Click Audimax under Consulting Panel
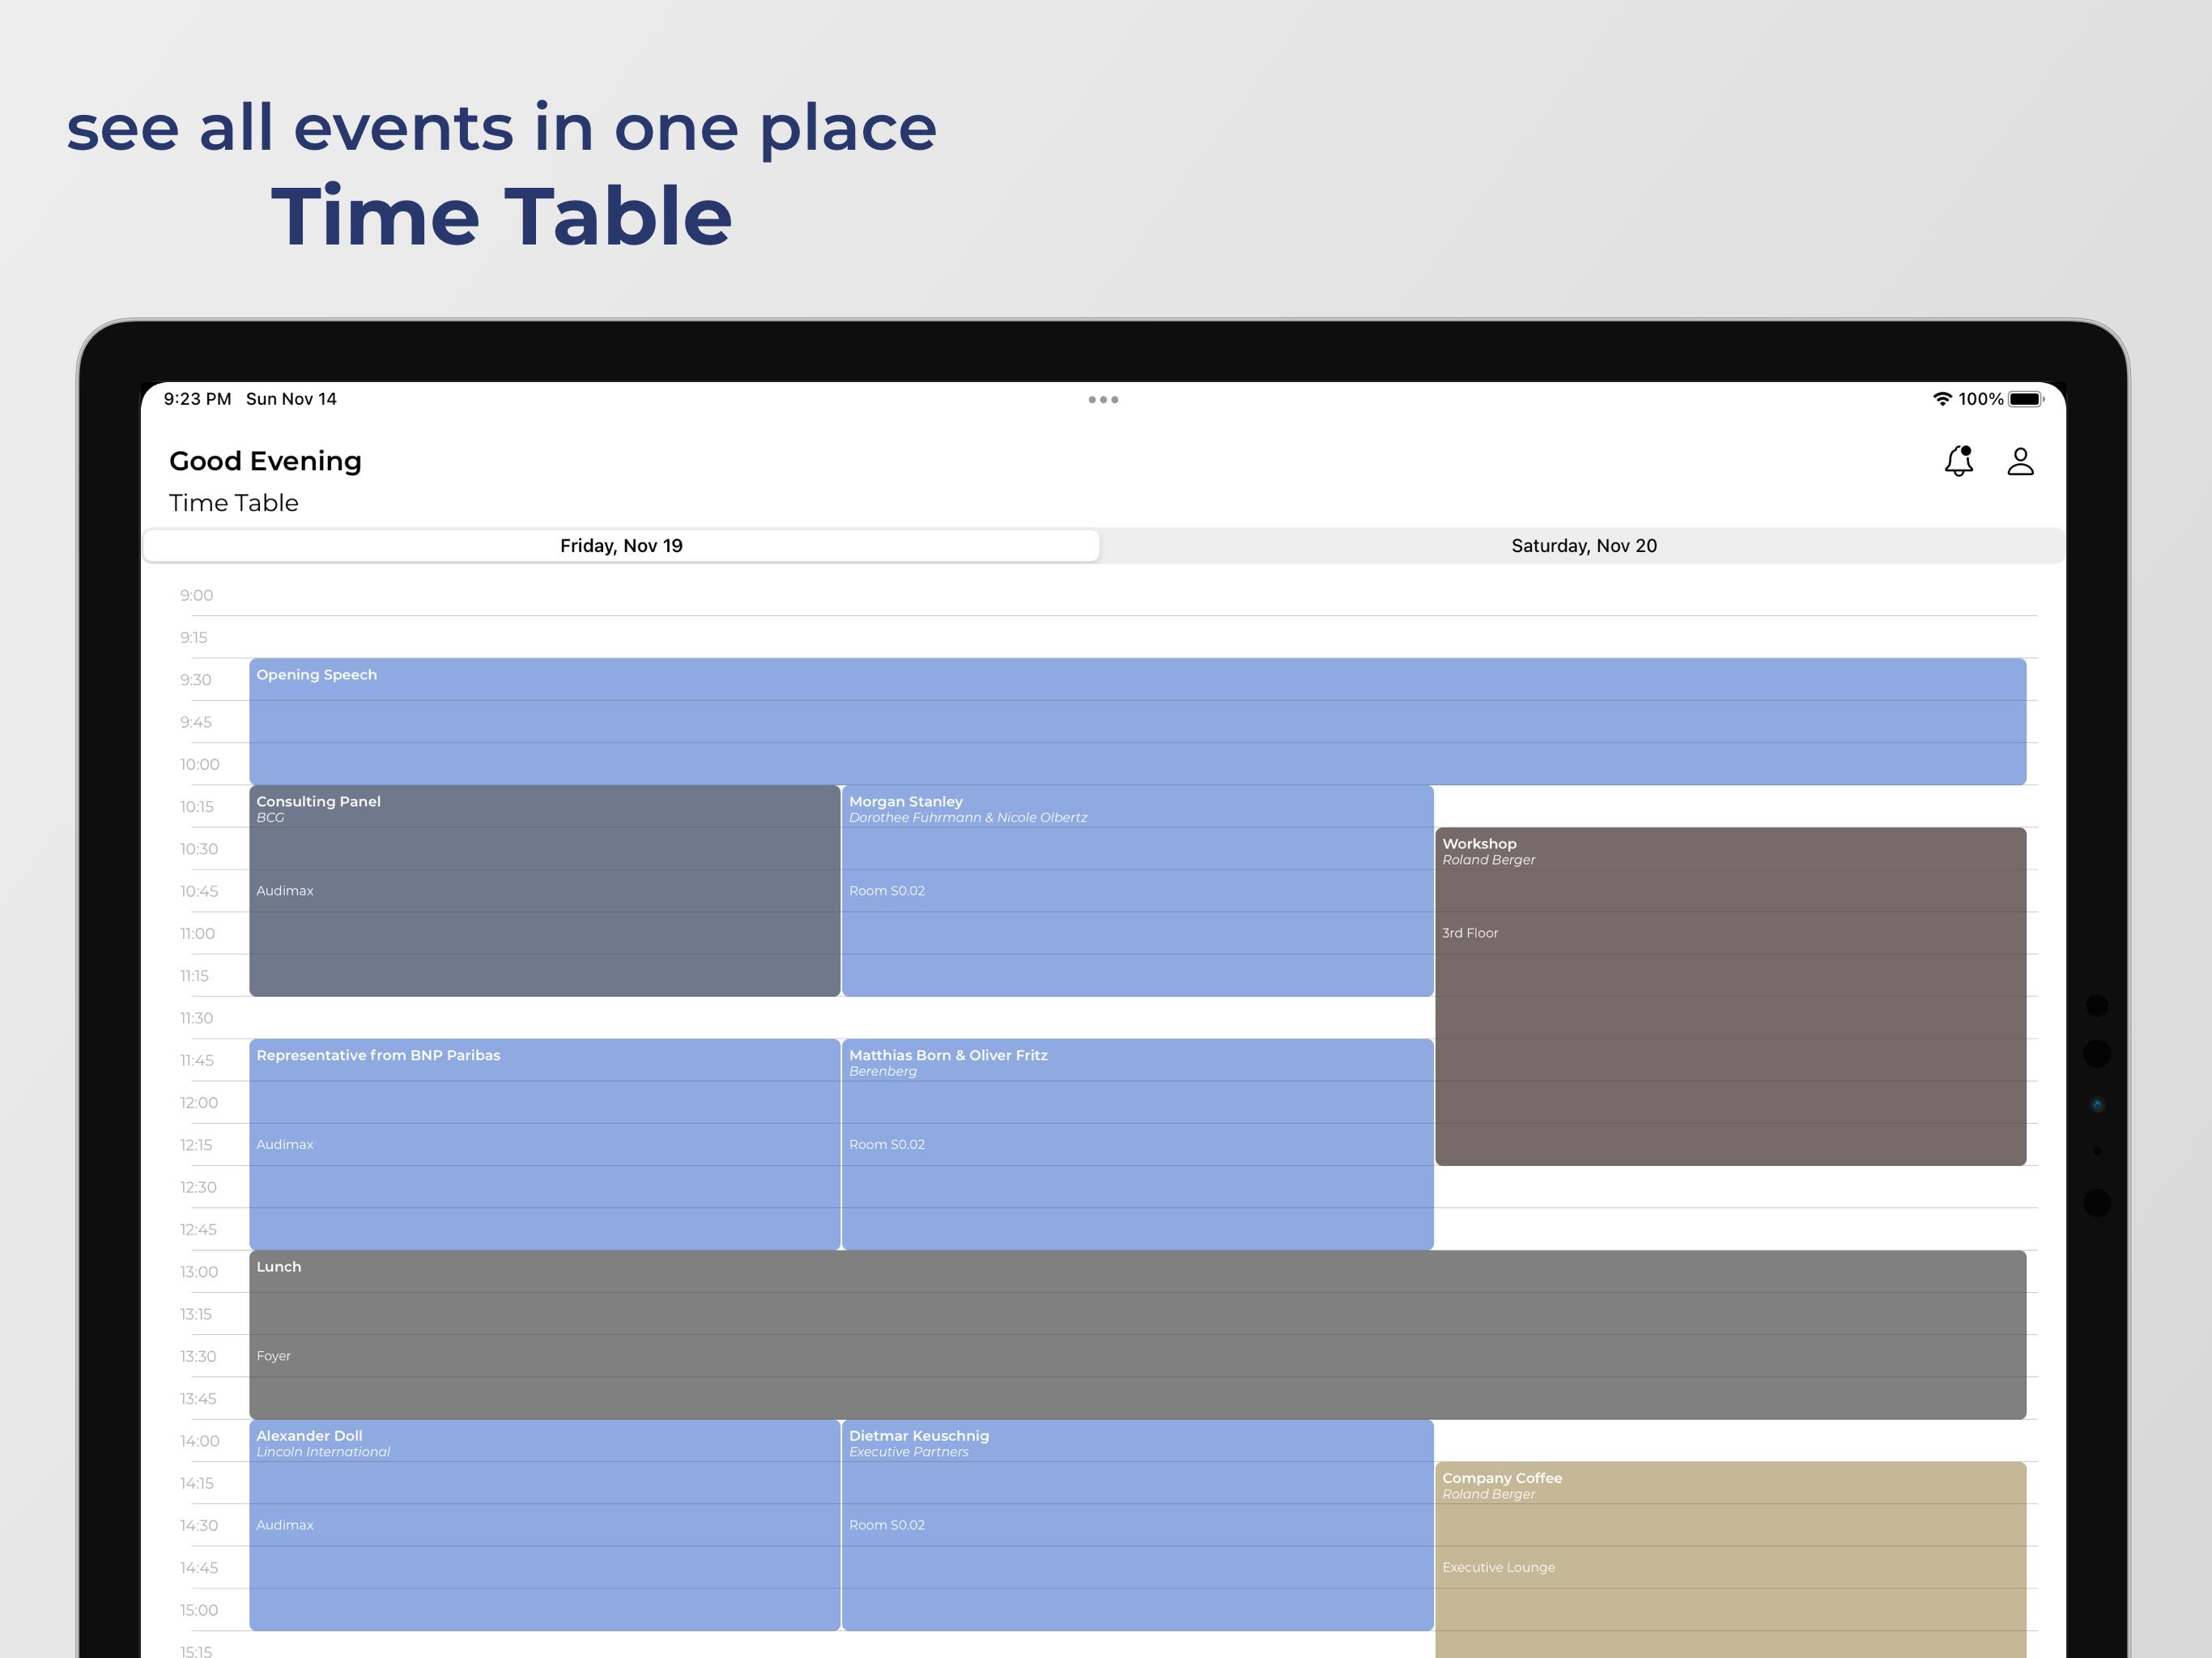 point(284,891)
